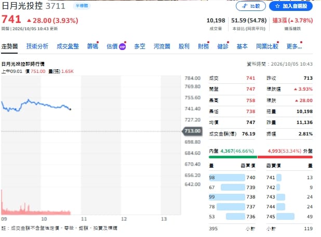Click bid price 740 row

click(x=232, y=178)
